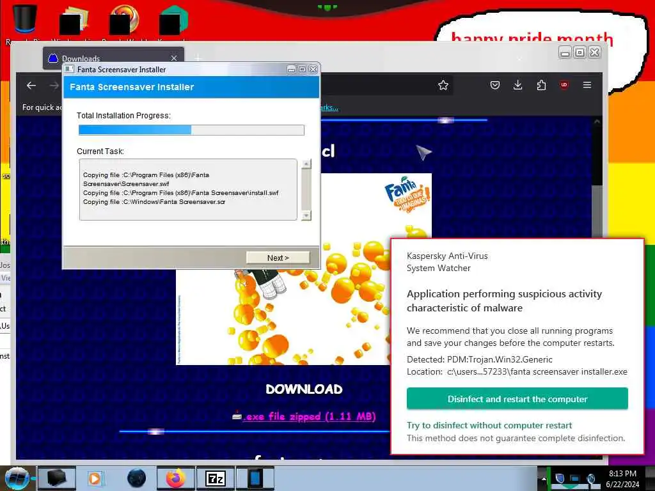655x491 pixels.
Task: Minimize the Fanta Screensaver Installer window
Action: click(x=291, y=69)
